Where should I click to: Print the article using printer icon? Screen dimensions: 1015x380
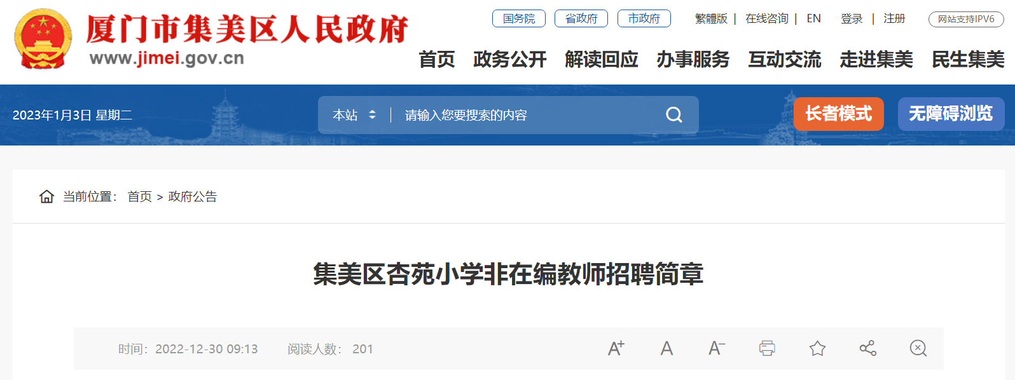767,348
